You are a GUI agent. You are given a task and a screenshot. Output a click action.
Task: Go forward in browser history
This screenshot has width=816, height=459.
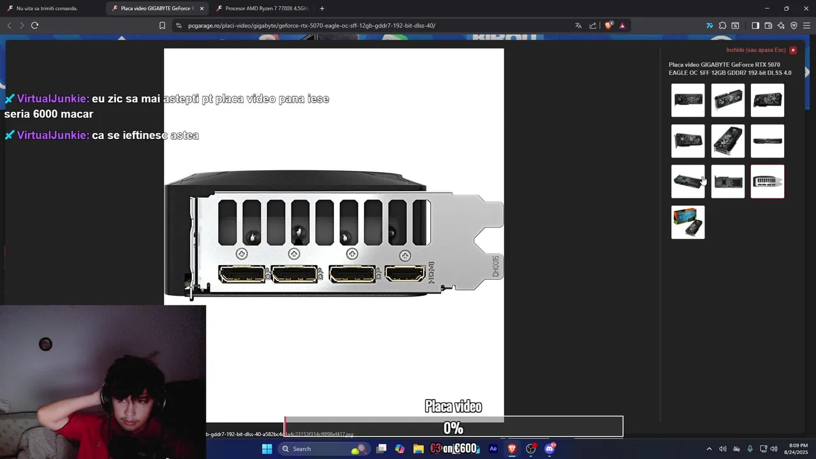[22, 25]
